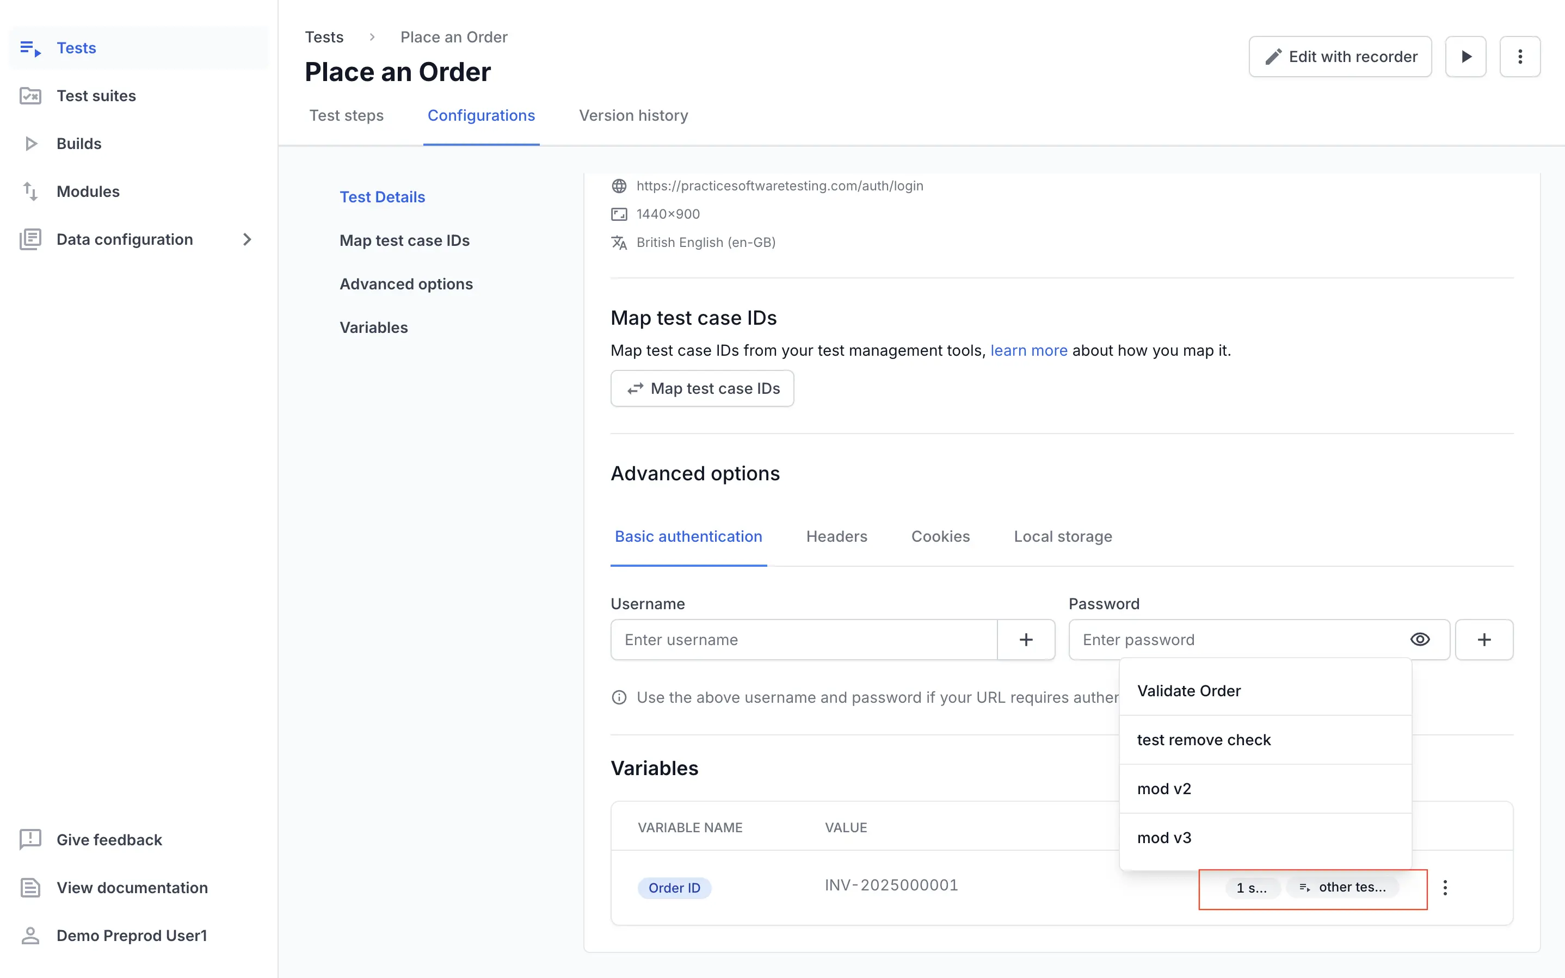Open the header three-dot options menu
This screenshot has width=1565, height=978.
tap(1520, 57)
